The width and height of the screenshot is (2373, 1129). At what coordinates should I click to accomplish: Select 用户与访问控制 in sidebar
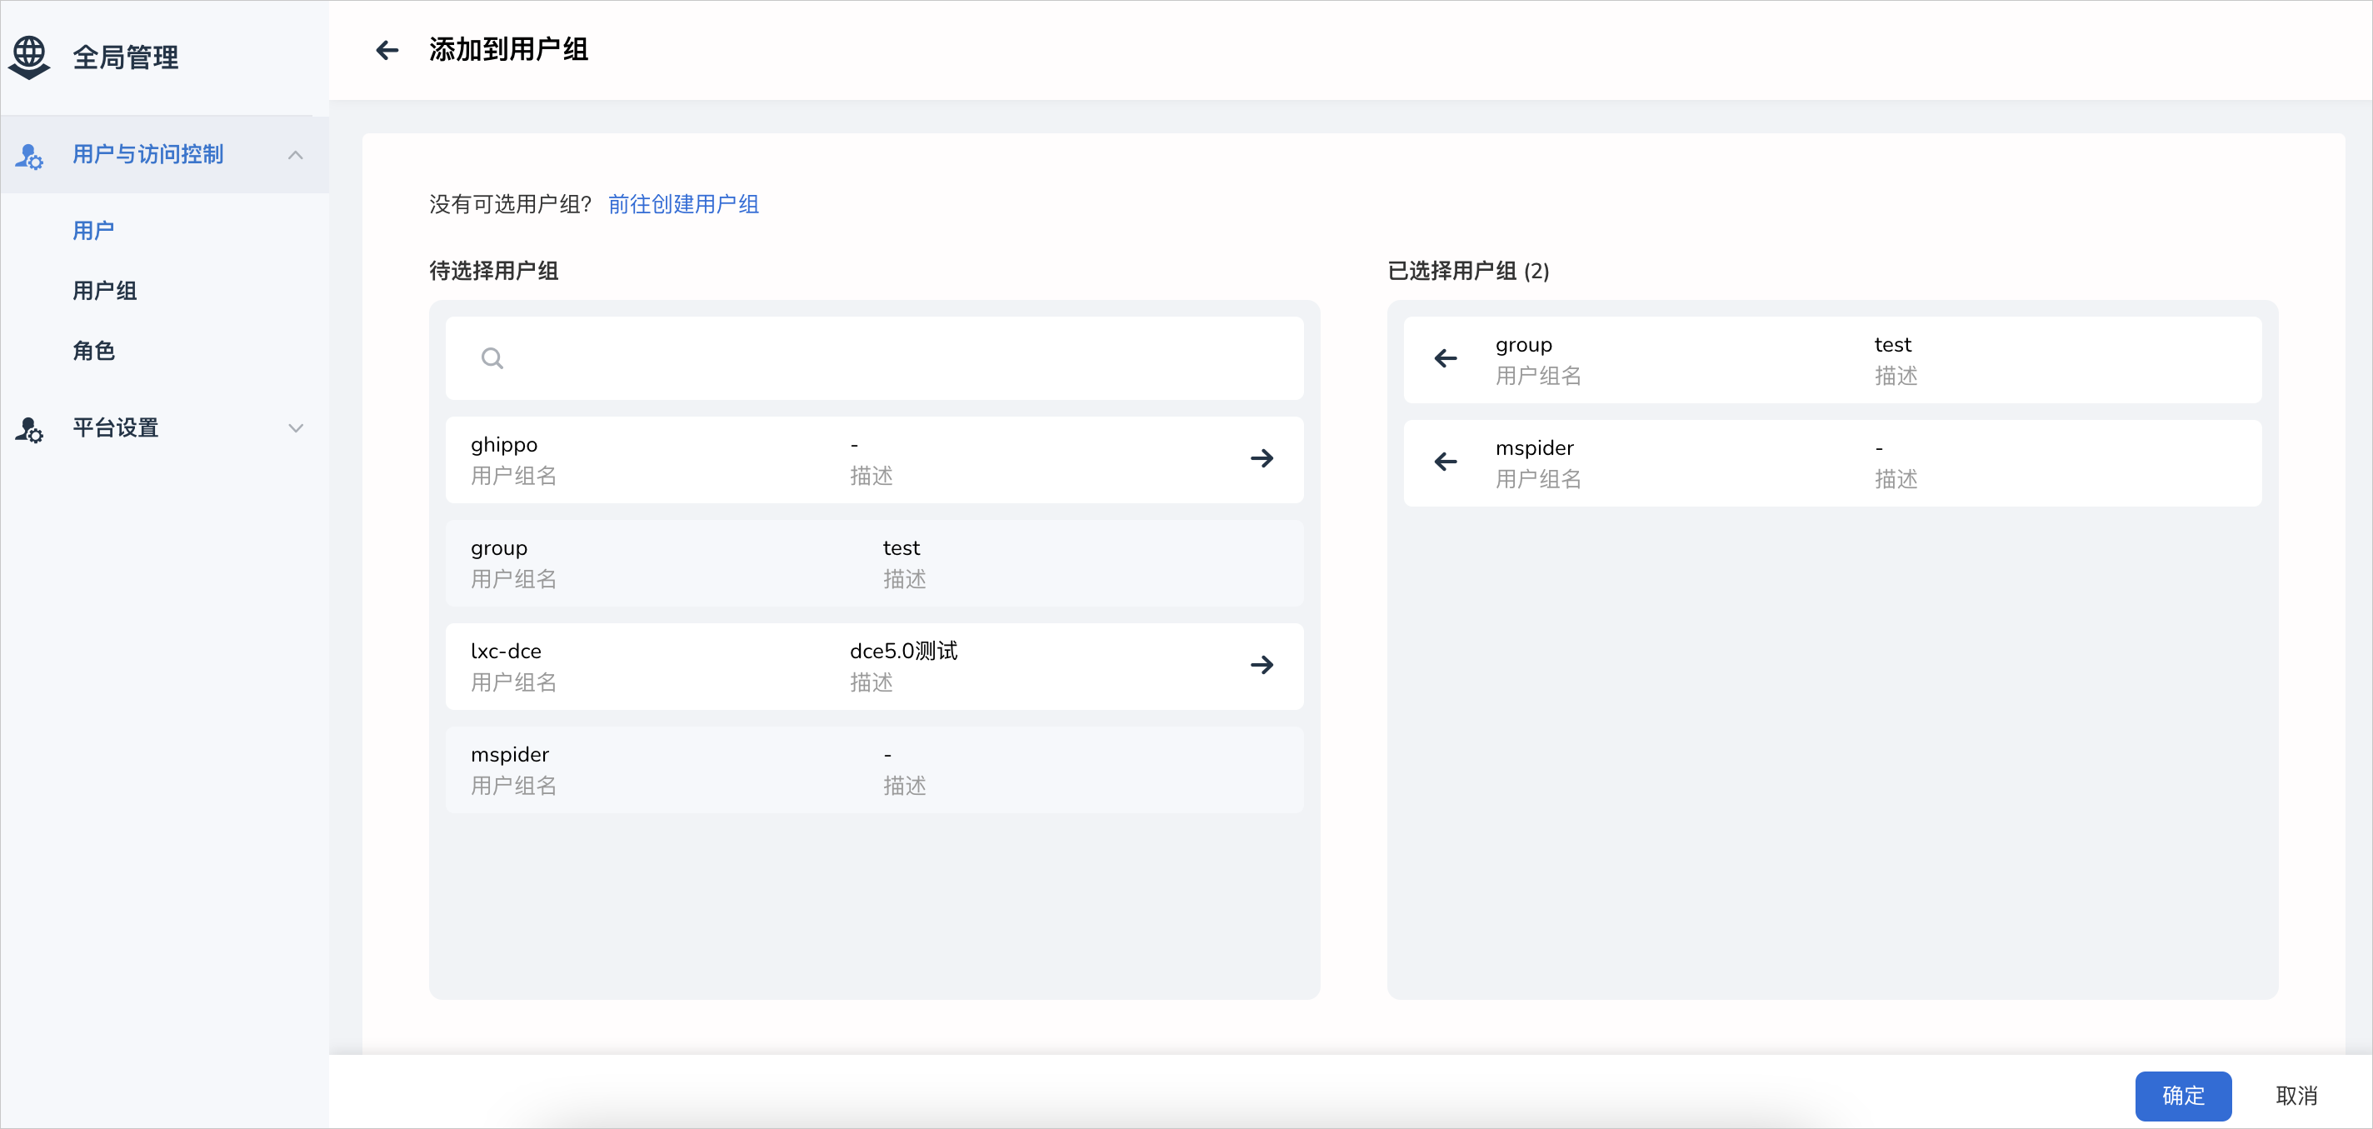(x=164, y=155)
